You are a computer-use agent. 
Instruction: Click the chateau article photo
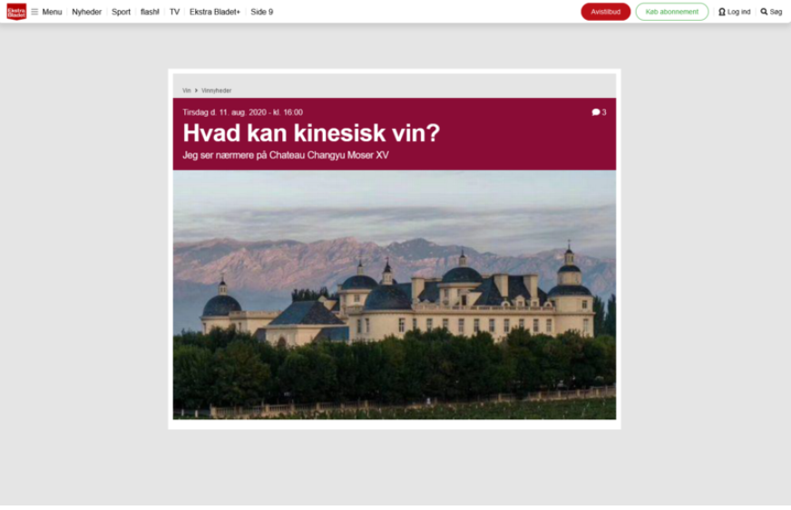(x=395, y=294)
